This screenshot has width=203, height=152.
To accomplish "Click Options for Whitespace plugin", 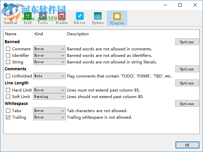I will (x=187, y=104).
